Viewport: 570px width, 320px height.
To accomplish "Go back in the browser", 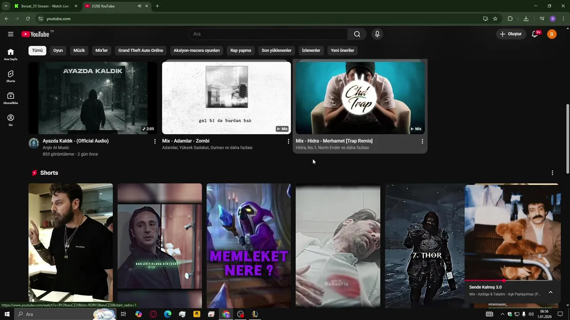I will point(6,19).
